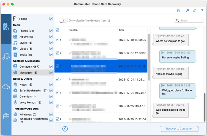Select message row dated 2025-12-02 10:24:17
Screen dimensions: 207x136
click(101, 93)
